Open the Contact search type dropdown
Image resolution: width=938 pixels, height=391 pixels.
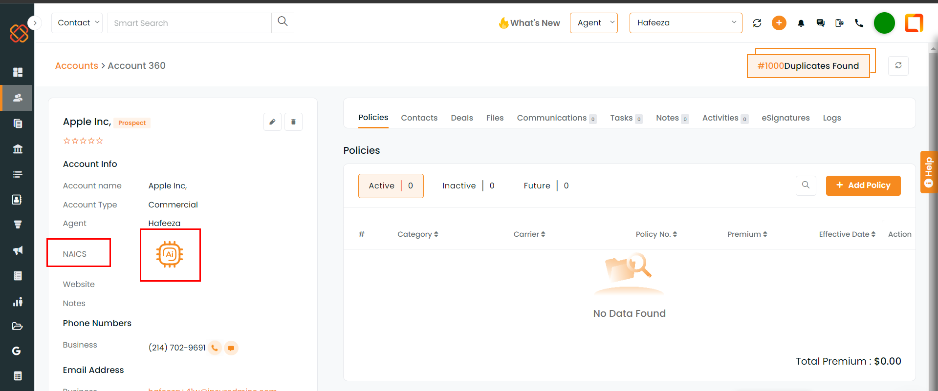coord(77,23)
